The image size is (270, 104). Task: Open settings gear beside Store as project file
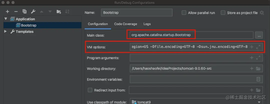coord(262,13)
